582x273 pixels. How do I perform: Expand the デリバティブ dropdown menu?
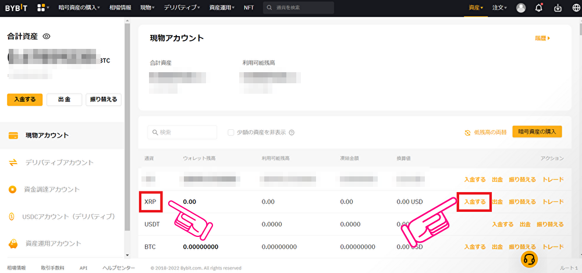click(x=182, y=8)
